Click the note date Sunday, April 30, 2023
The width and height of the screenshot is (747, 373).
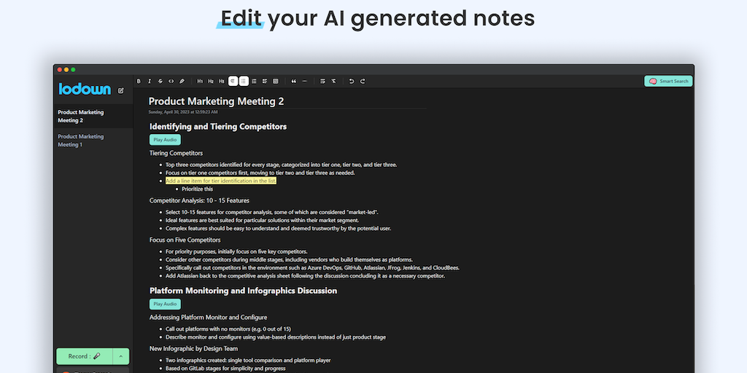(x=183, y=112)
